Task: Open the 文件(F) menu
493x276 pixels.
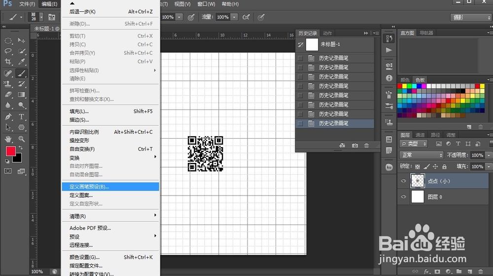Action: pos(27,4)
